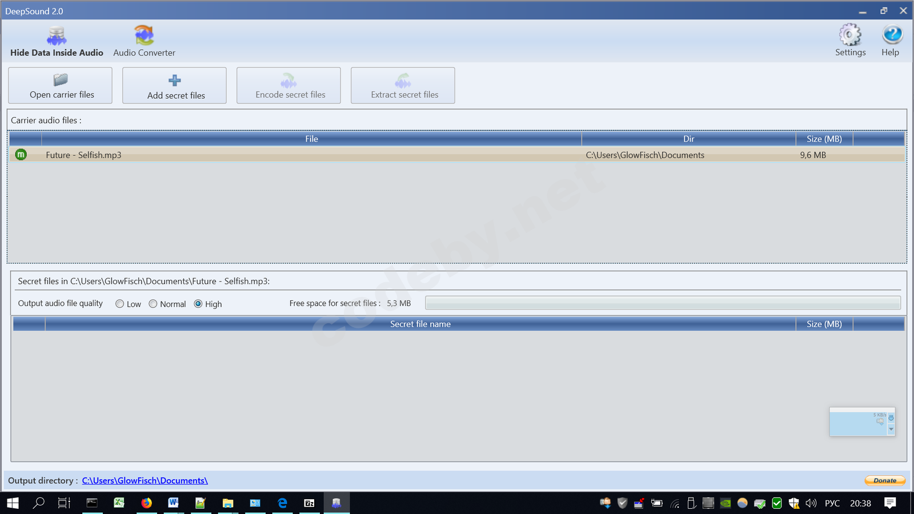
Task: Click the green mp3 icon of Selfish.mp3
Action: pyautogui.click(x=21, y=155)
